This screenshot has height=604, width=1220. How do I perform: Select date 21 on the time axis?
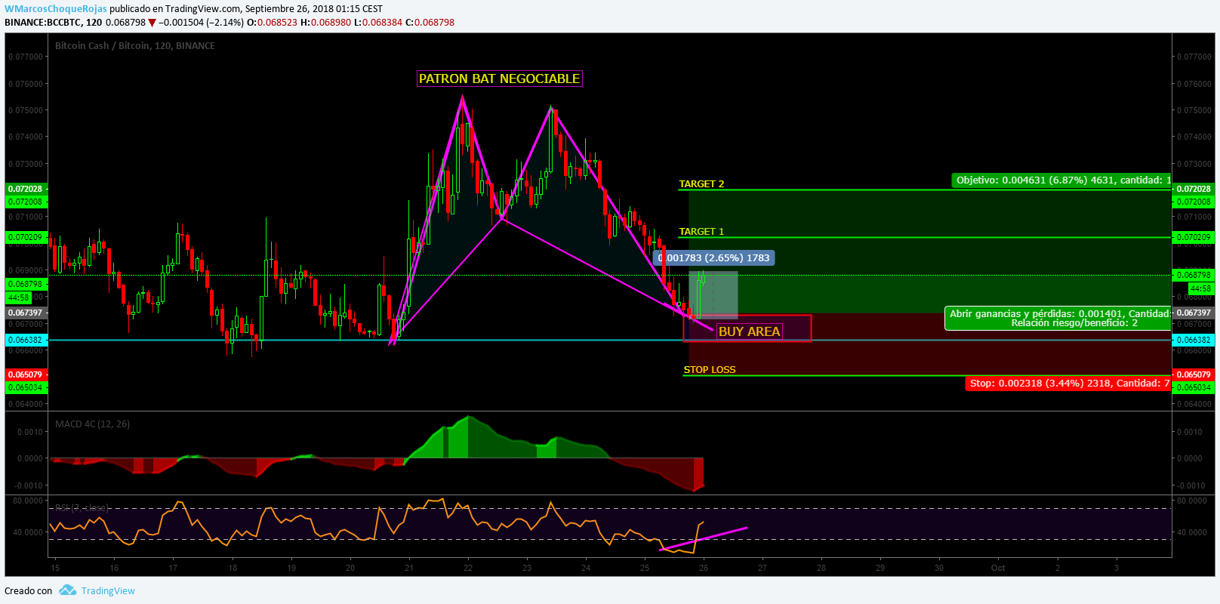408,568
